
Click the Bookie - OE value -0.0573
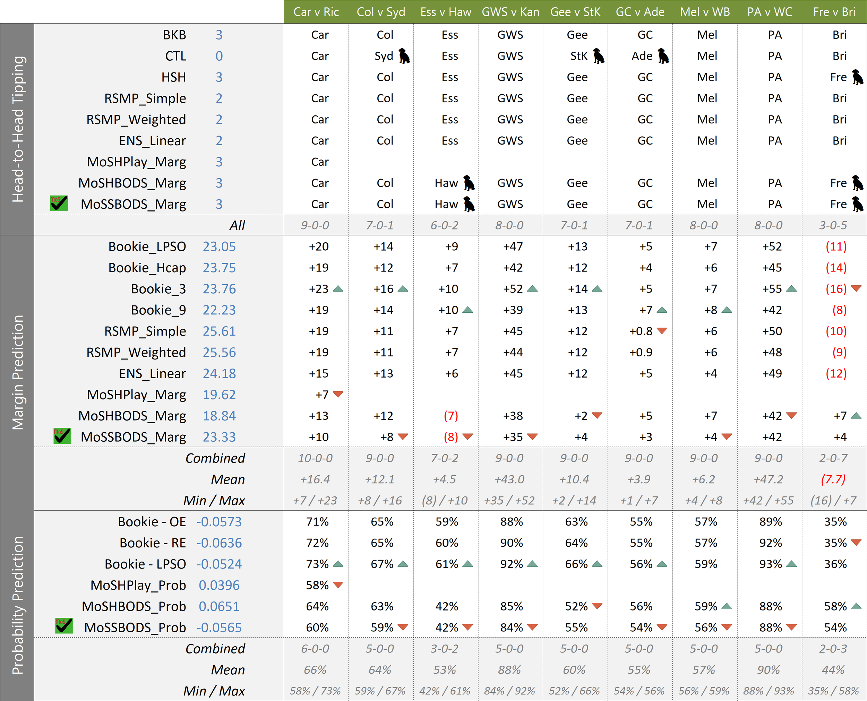pos(219,522)
